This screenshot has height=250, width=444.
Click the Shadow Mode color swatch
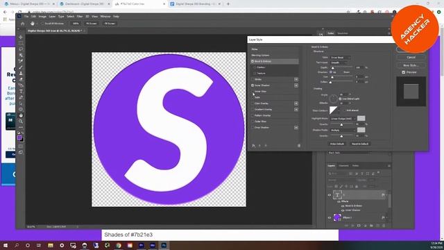(361, 130)
